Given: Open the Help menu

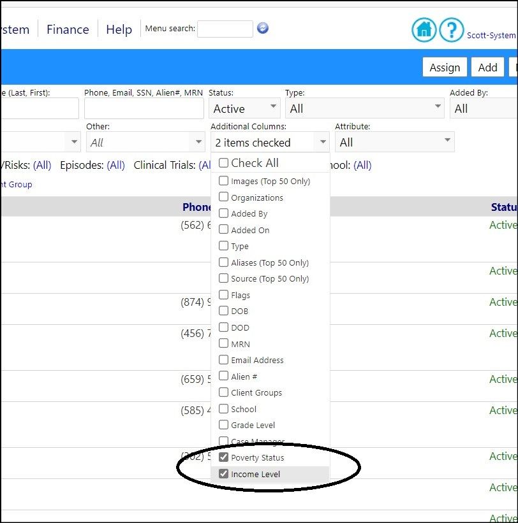Looking at the screenshot, I should (119, 29).
